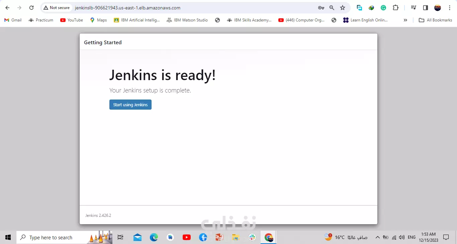Open the zoom magnifier icon in address bar

(x=332, y=7)
